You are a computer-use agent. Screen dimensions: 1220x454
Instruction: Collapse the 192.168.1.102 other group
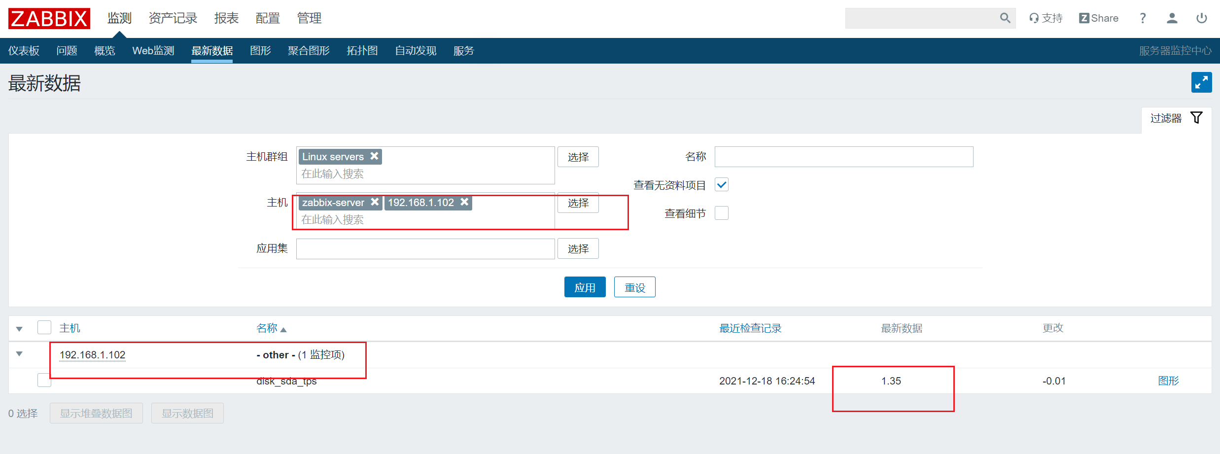19,354
